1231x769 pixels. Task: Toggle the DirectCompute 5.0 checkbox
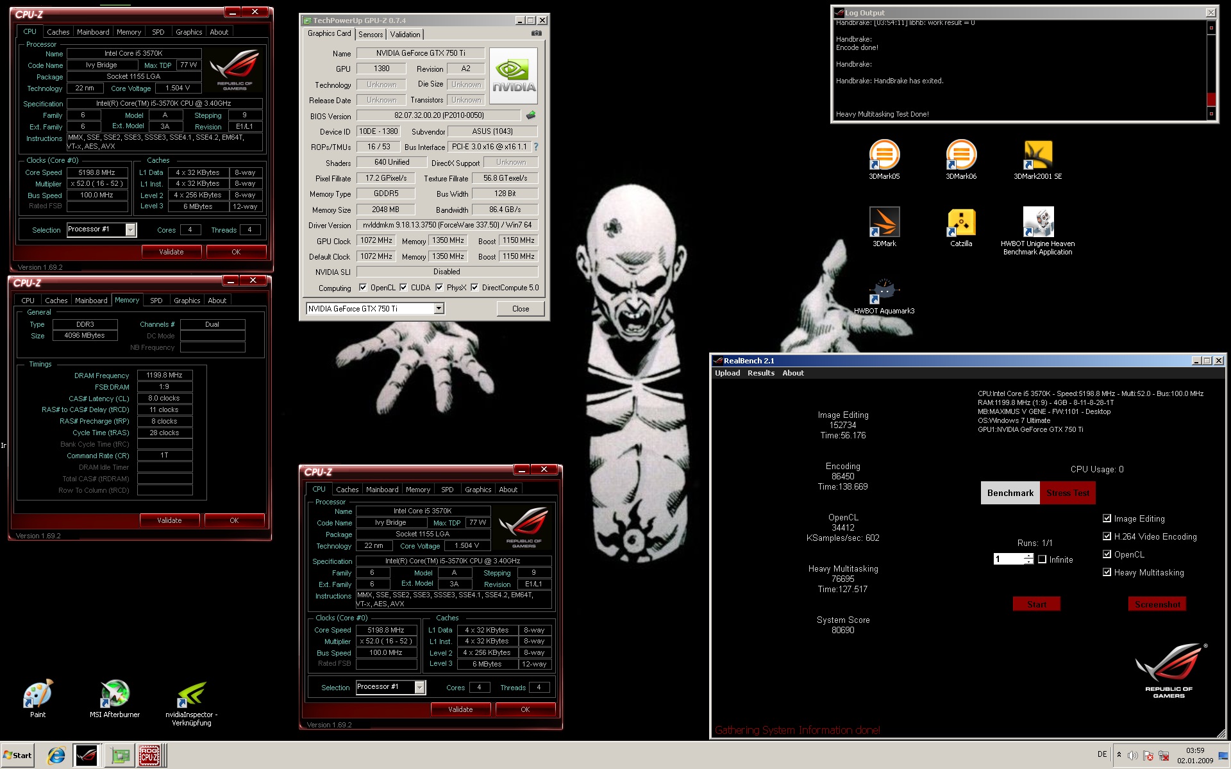(x=474, y=288)
